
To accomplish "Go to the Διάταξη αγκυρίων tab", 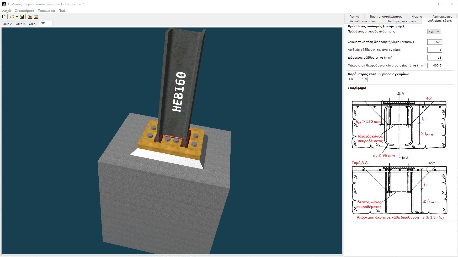I will 363,21.
